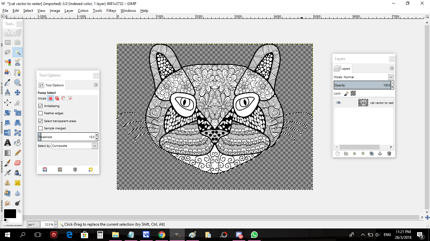The width and height of the screenshot is (430, 241).
Task: Select the Ellipse Select tool
Action: 18,42
